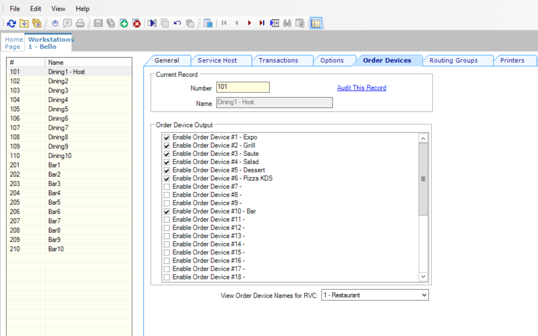Screen dimensions: 538x336
Task: Select the Bar6 workstation row
Action: 69,212
